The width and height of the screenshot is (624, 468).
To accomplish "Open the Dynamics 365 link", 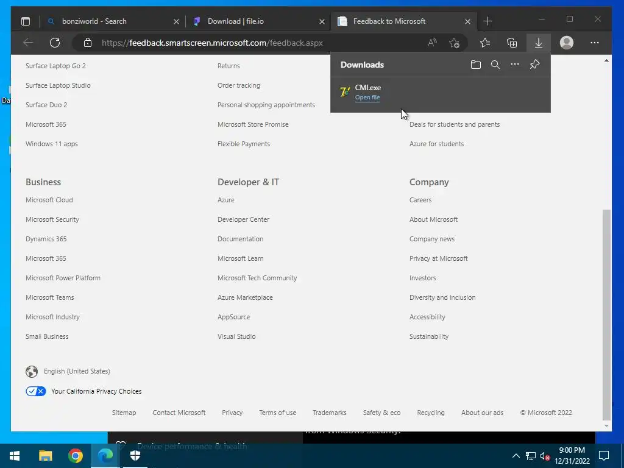I will 46,239.
